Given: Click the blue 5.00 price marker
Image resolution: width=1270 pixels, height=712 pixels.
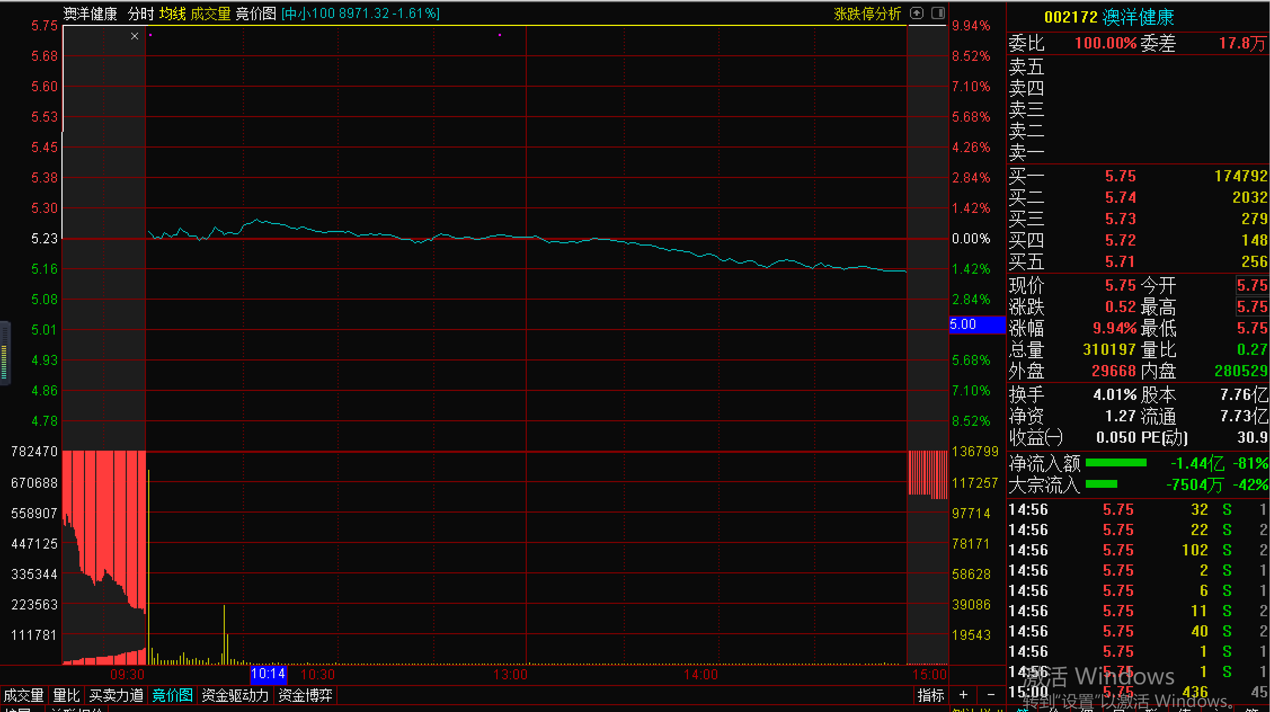Looking at the screenshot, I should [x=976, y=324].
